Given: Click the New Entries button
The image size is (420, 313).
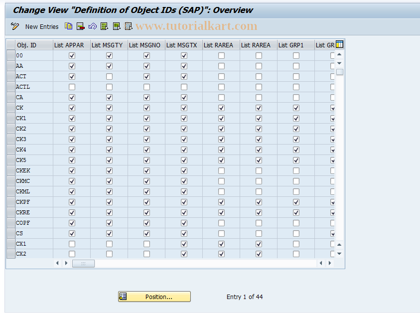Looking at the screenshot, I should tap(42, 26).
